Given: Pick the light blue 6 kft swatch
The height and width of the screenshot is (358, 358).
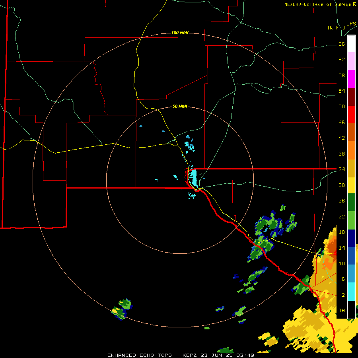Looking at the screenshot, I should (351, 274).
